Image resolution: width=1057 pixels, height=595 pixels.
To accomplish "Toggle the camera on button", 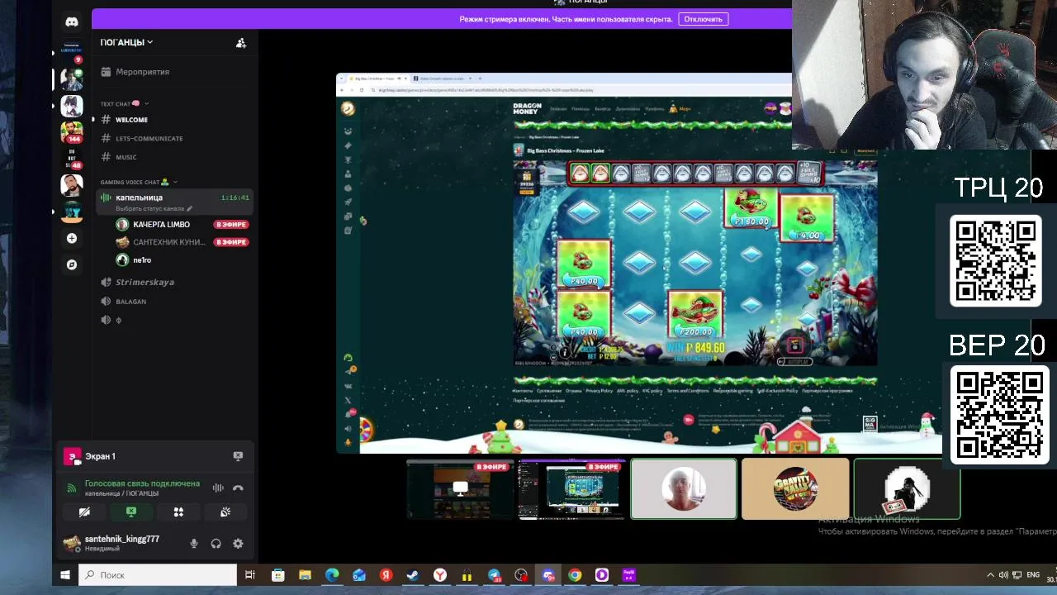I will tap(84, 512).
